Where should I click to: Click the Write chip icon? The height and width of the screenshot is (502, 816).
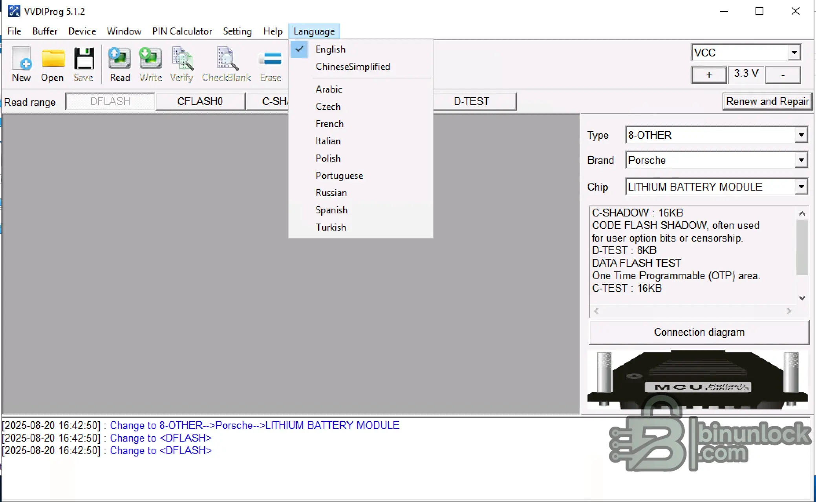(x=150, y=58)
